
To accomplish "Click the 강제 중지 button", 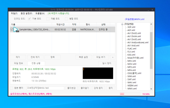I will click(98, 88).
